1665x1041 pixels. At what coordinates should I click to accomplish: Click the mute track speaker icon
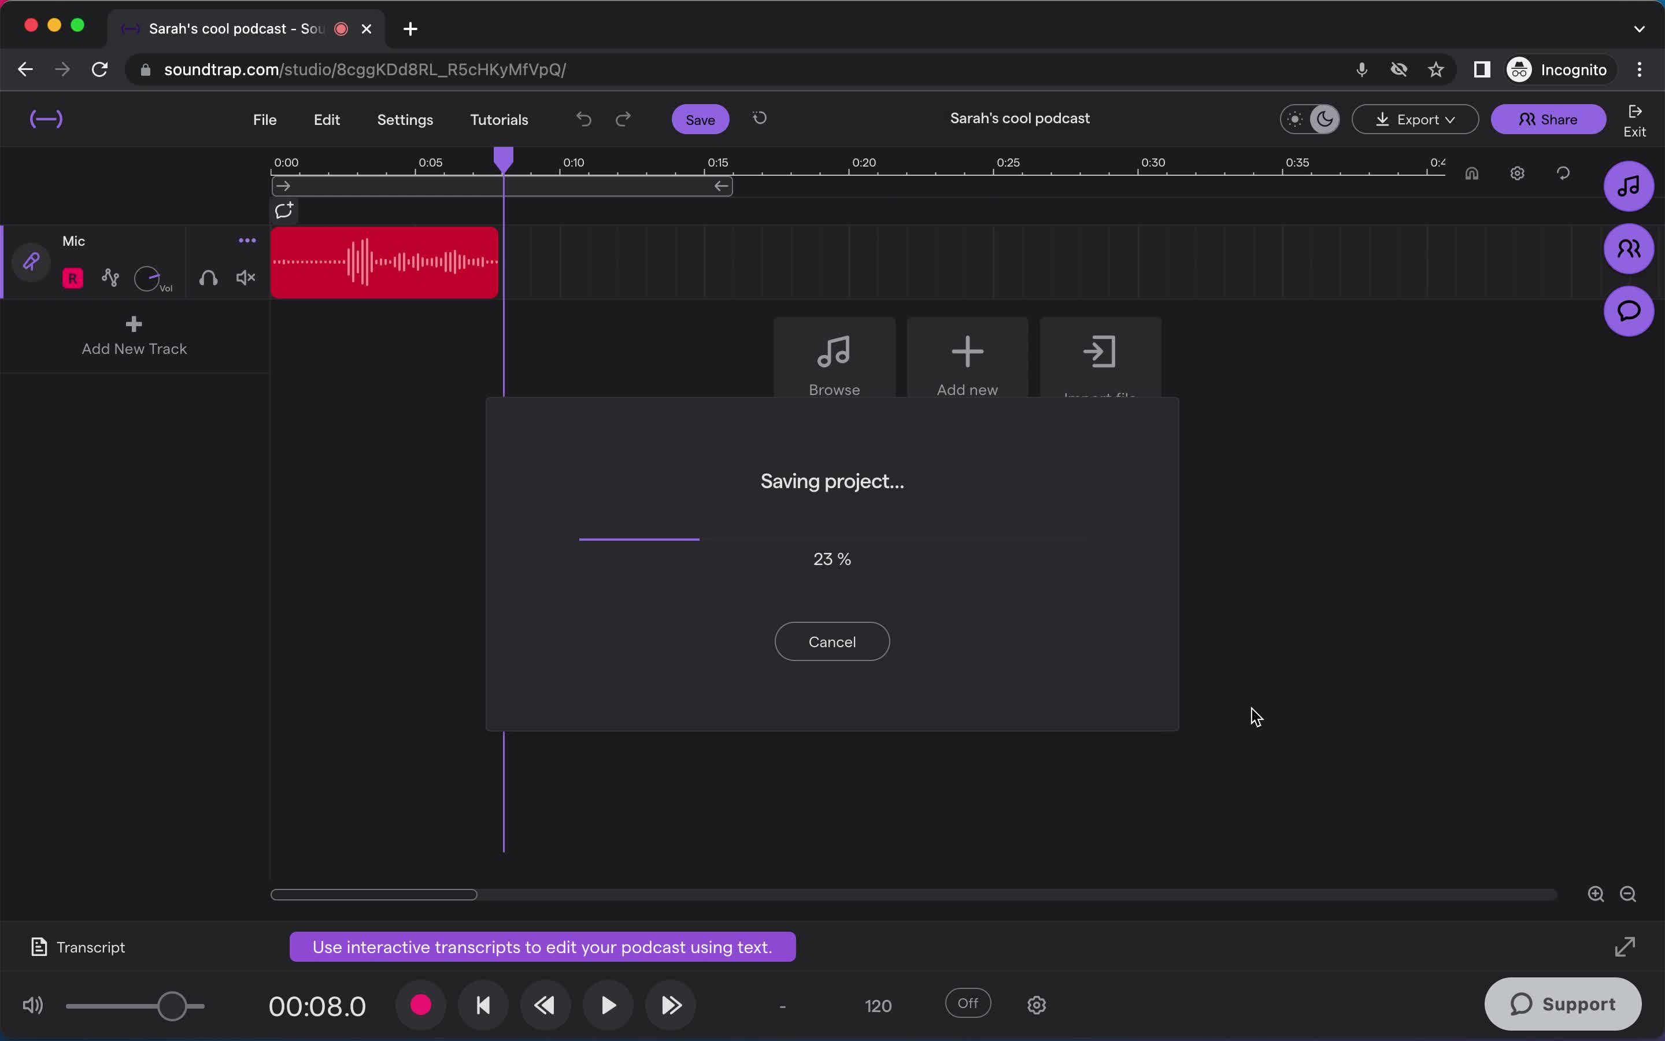point(246,278)
